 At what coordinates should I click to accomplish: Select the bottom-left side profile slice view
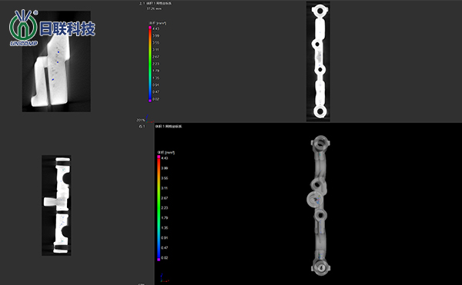56,205
